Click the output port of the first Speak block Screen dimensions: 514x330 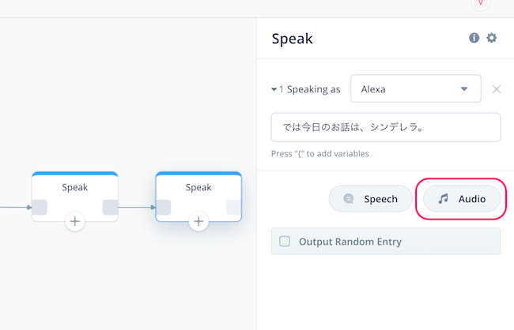click(x=111, y=207)
